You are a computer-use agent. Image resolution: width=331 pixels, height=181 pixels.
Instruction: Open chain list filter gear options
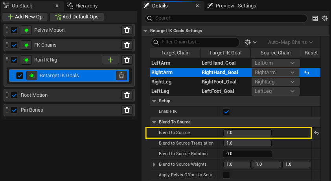click(x=250, y=42)
